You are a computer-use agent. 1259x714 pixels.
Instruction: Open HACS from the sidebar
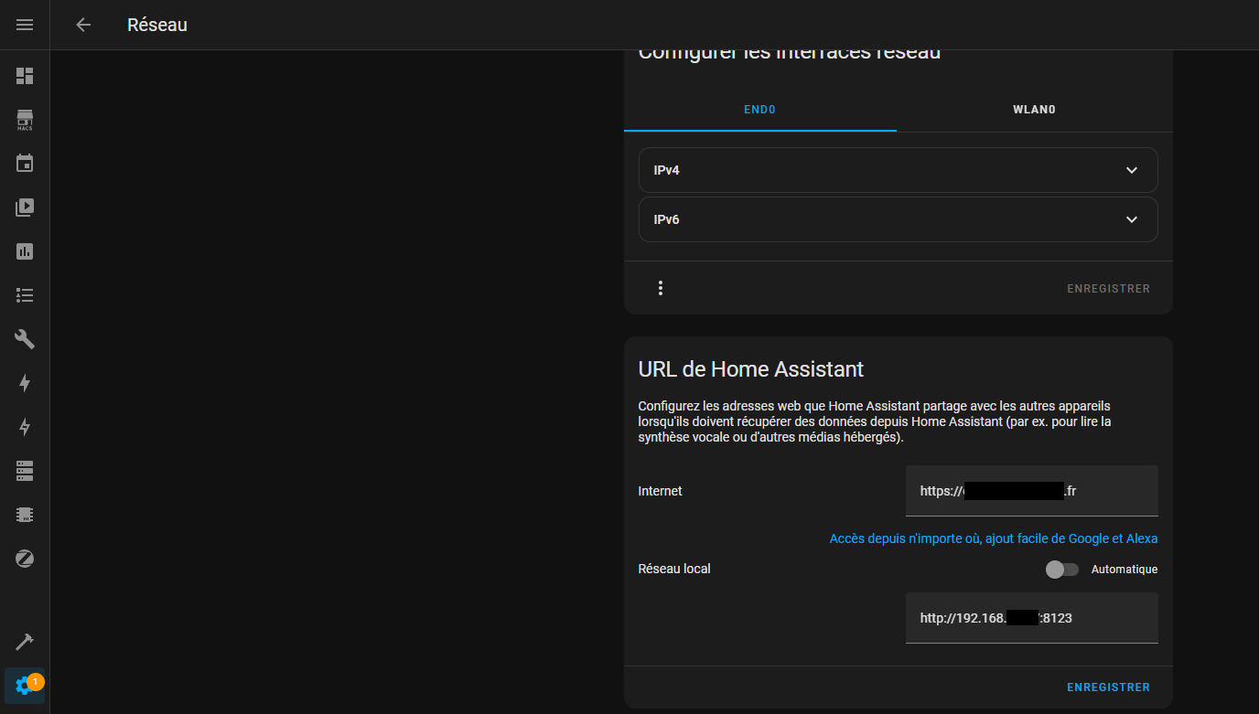(x=25, y=120)
